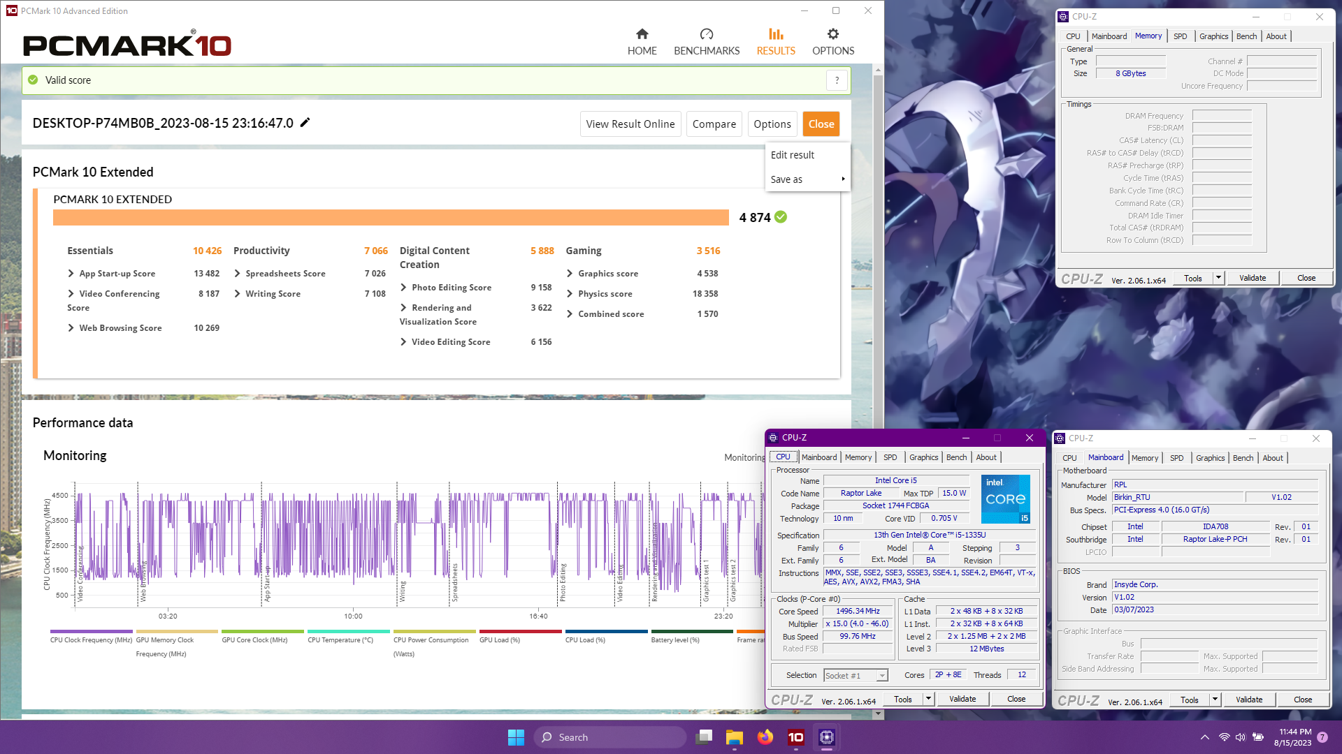Open File Explorer from the taskbar
Screen dimensions: 1342x754
click(x=734, y=737)
